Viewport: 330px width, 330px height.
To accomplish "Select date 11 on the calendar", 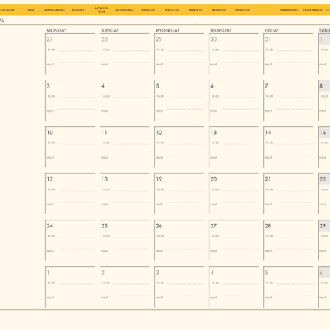I will (x=104, y=133).
